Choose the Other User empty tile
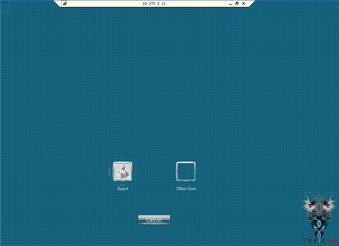339x246 pixels. pyautogui.click(x=186, y=172)
